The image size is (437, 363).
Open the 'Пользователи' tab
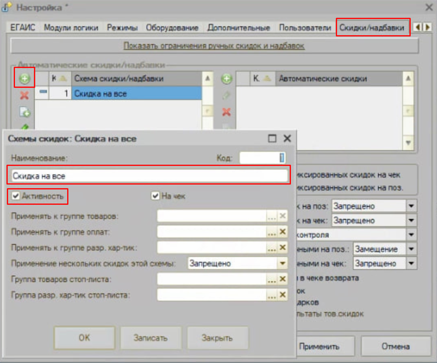tap(305, 28)
